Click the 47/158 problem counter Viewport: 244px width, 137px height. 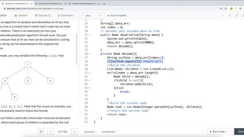tap(63, 132)
